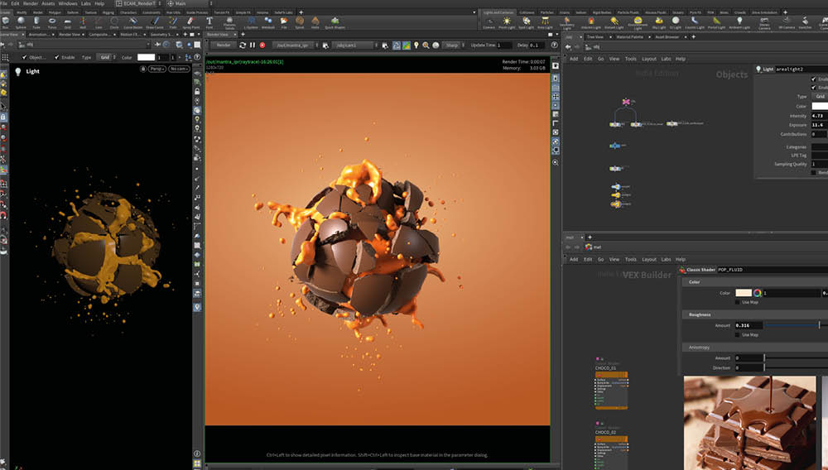This screenshot has height=470, width=828.
Task: Toggle the Enable checkbox in viewport toolbar
Action: [x=55, y=57]
